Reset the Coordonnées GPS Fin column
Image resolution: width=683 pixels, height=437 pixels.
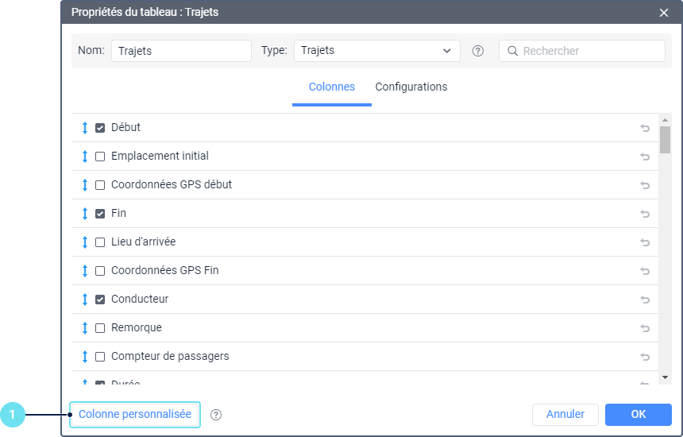(x=645, y=271)
